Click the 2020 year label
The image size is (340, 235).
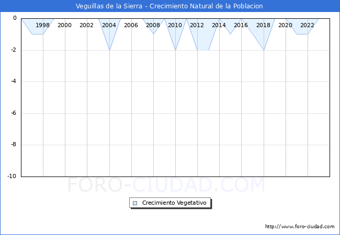(285, 25)
